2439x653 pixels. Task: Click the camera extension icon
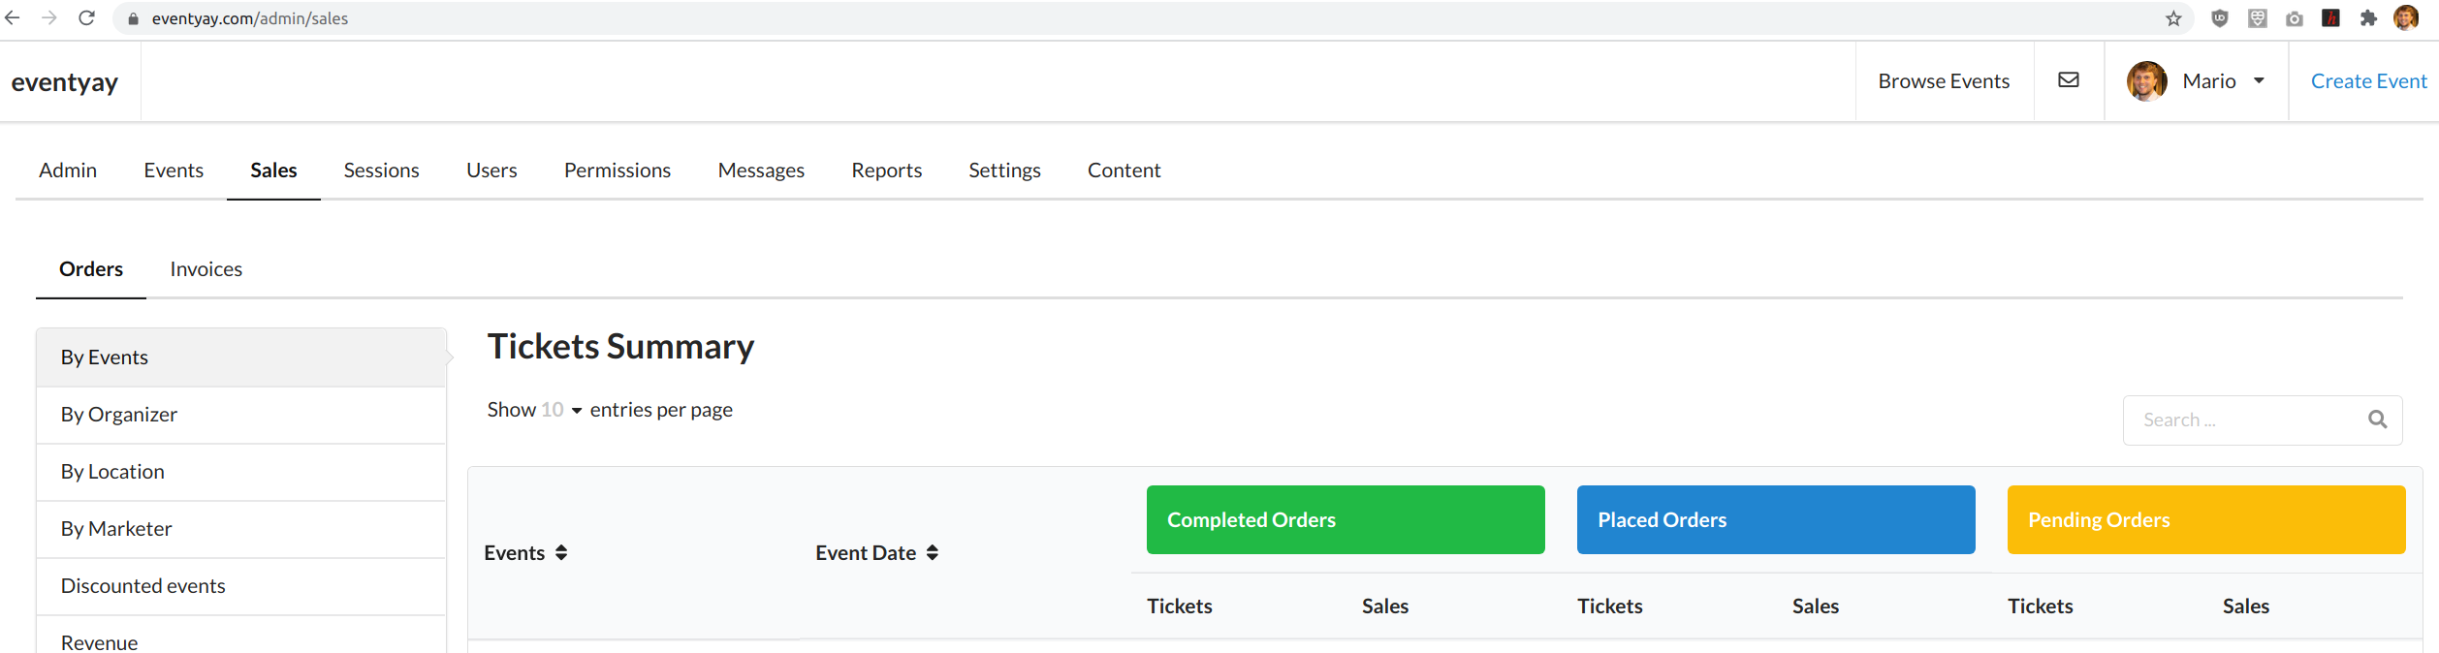2294,18
